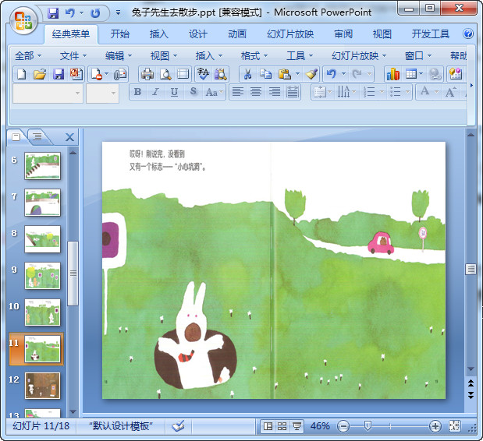Open the 编辑 dropdown menu
This screenshot has width=483, height=441.
(x=119, y=56)
